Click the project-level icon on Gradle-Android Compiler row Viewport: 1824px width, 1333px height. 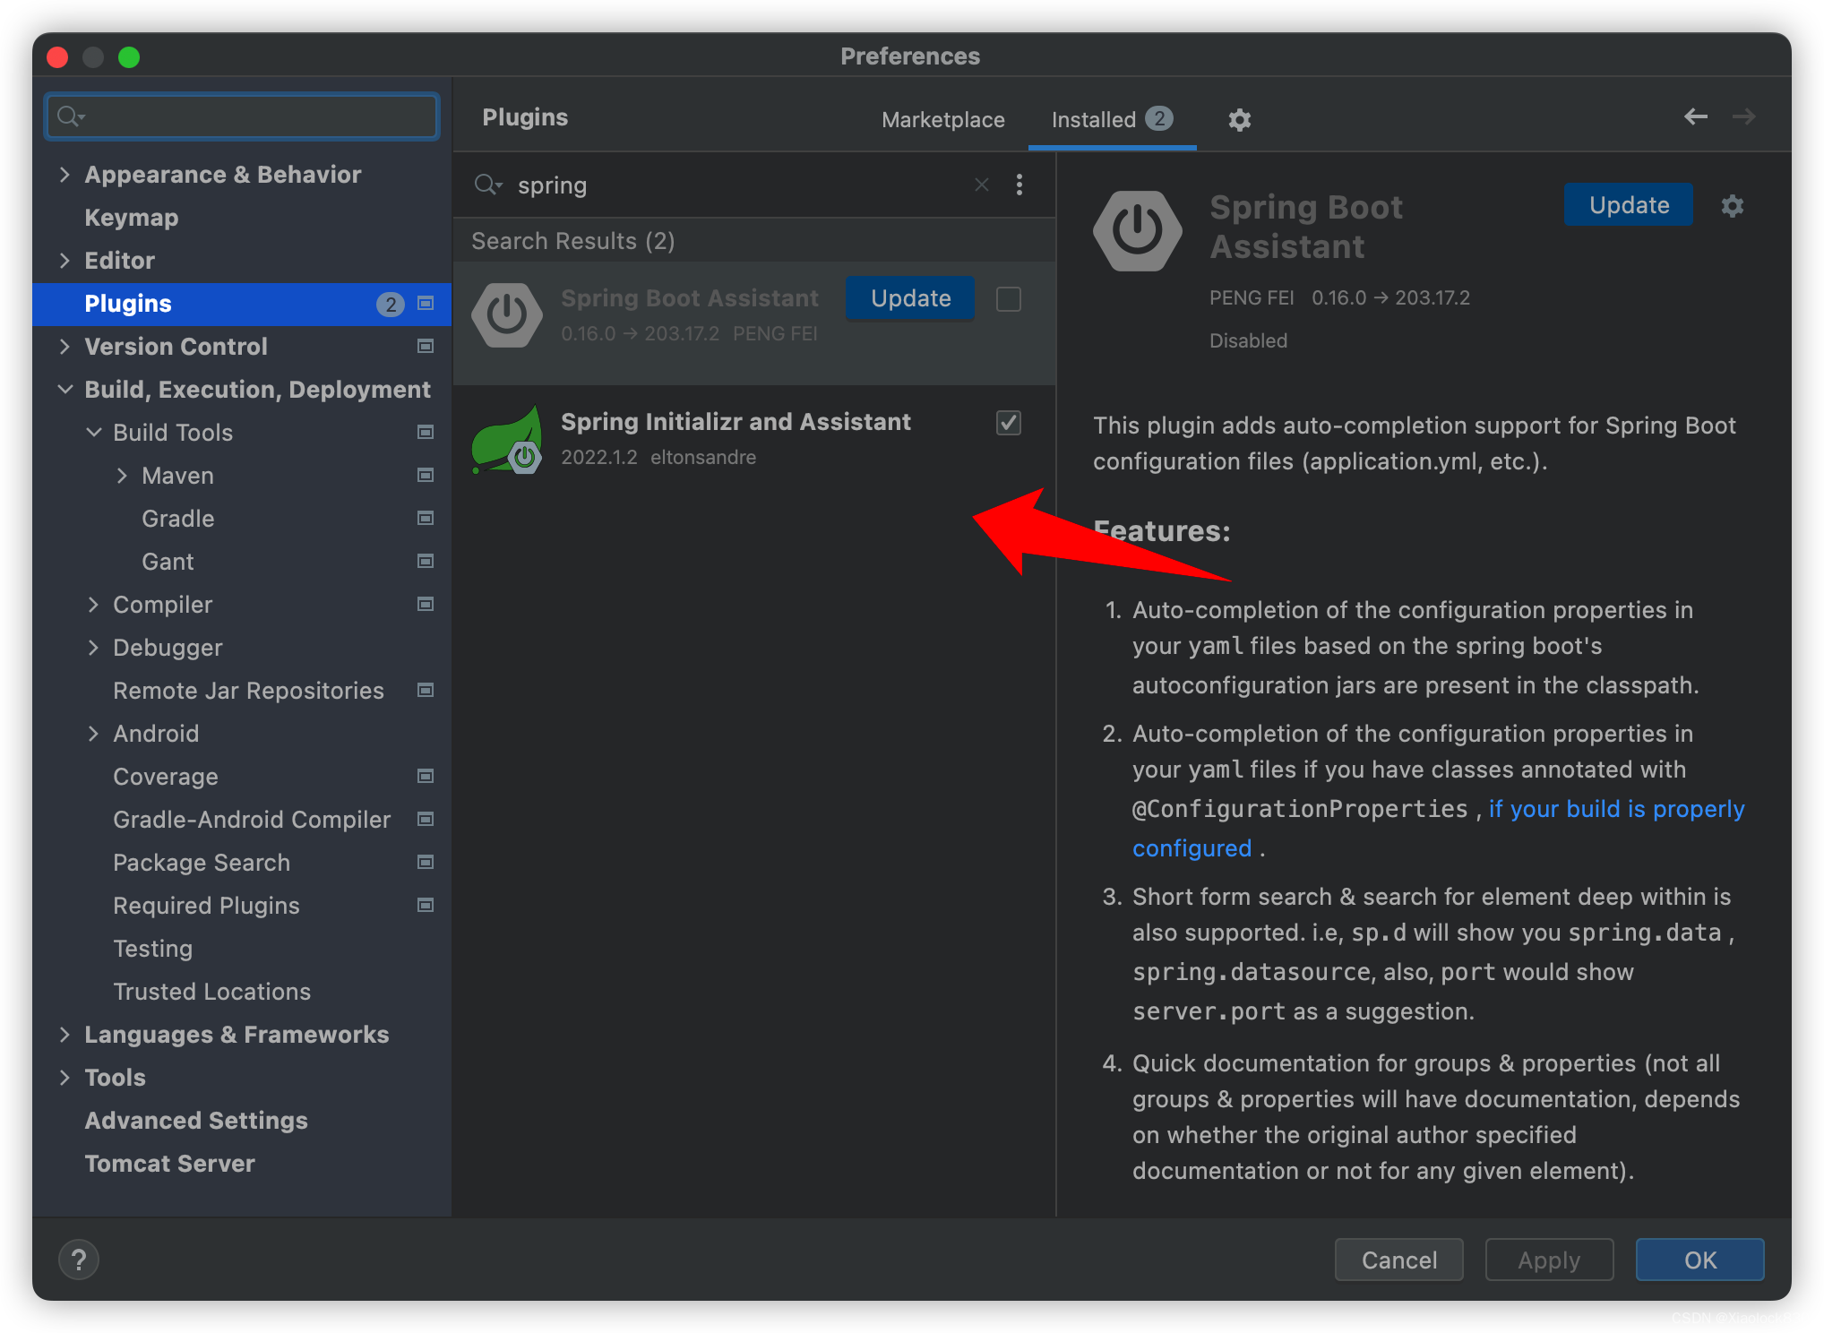pos(426,820)
